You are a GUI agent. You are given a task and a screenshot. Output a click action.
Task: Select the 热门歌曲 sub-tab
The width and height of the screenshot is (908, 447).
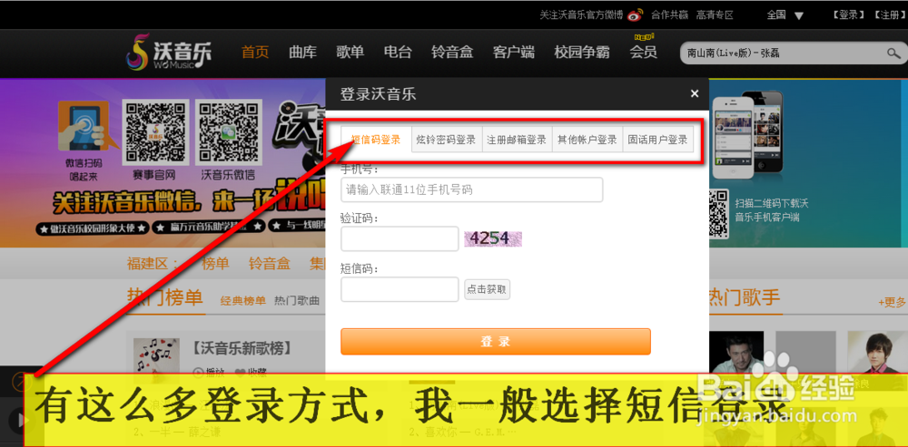[297, 301]
